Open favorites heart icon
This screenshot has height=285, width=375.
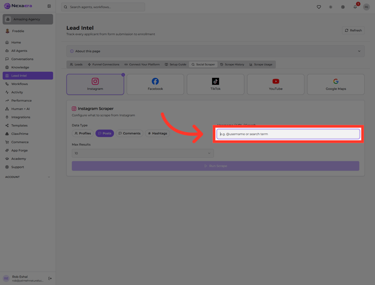[319, 7]
